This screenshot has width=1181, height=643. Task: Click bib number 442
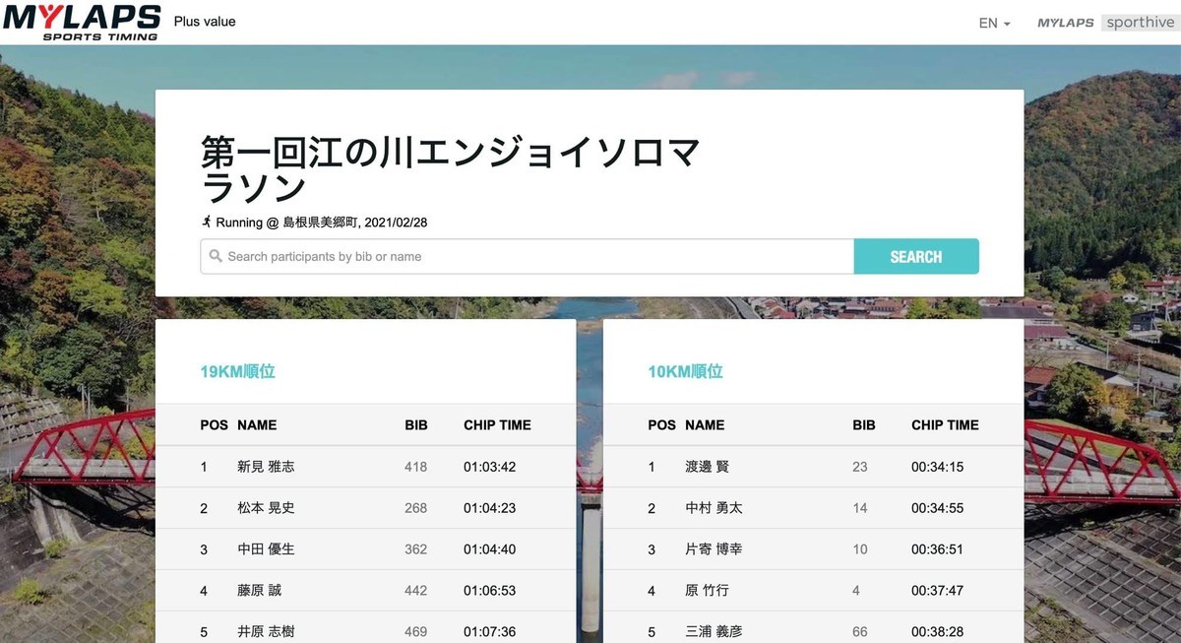coord(416,591)
